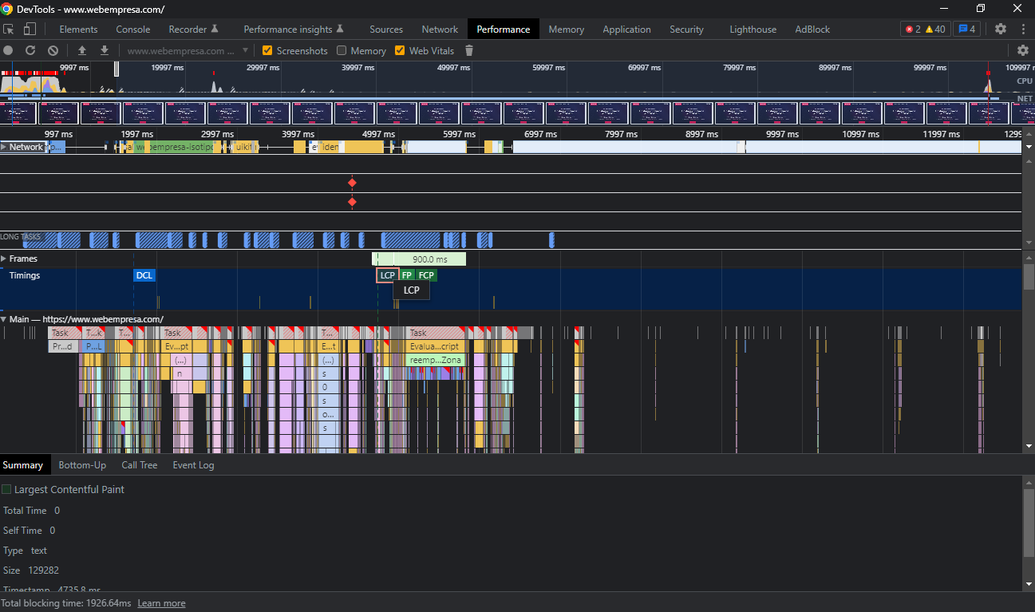Open the Sources tab
The image size is (1035, 612).
[x=386, y=29]
